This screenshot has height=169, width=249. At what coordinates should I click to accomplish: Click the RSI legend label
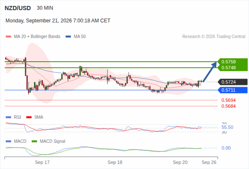[17, 117]
